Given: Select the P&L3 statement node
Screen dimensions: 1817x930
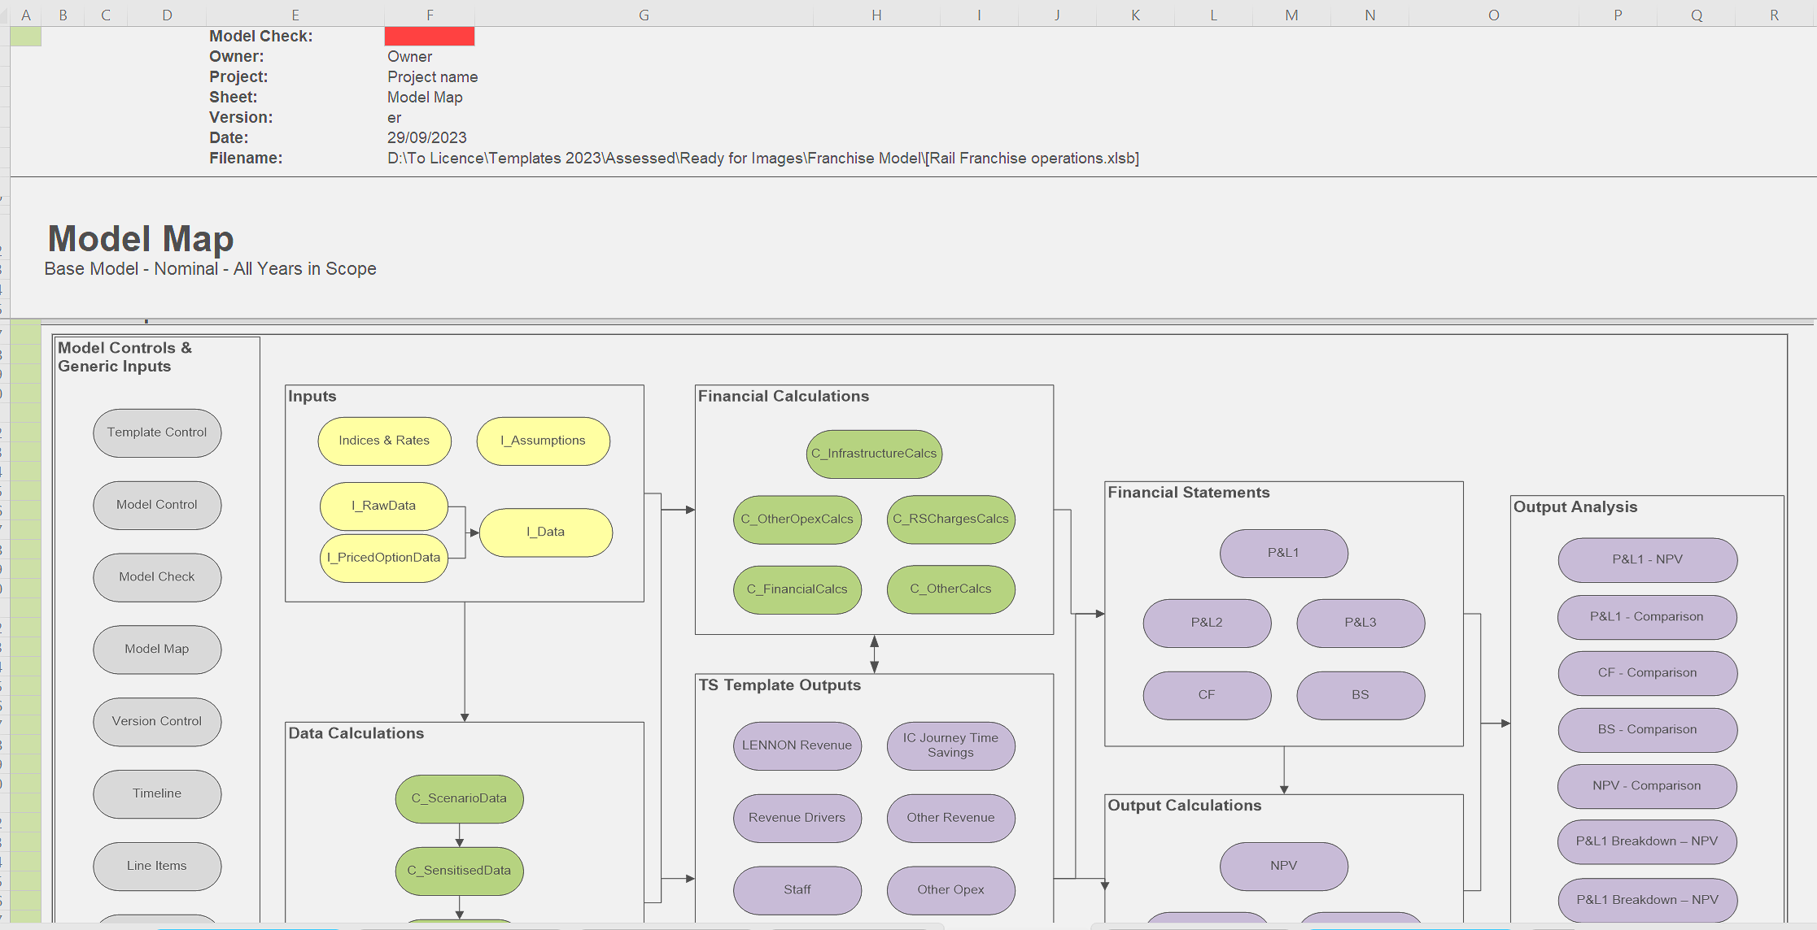Looking at the screenshot, I should click(1361, 623).
